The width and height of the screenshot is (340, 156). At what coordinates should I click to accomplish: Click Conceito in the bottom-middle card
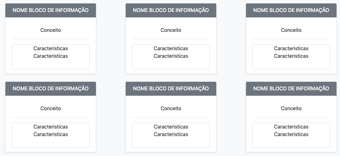[x=171, y=109]
